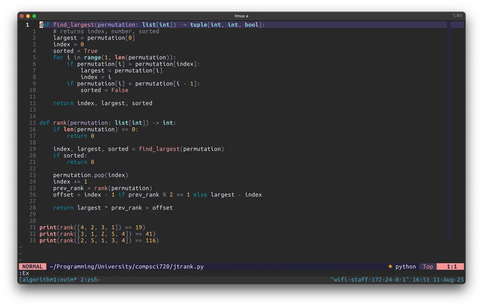Click the print statement comparing to 19
Screen dimensions: 483x307
click(92, 227)
